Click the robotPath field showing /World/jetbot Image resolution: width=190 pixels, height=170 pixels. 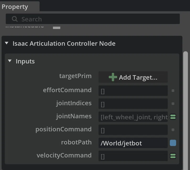click(x=133, y=143)
